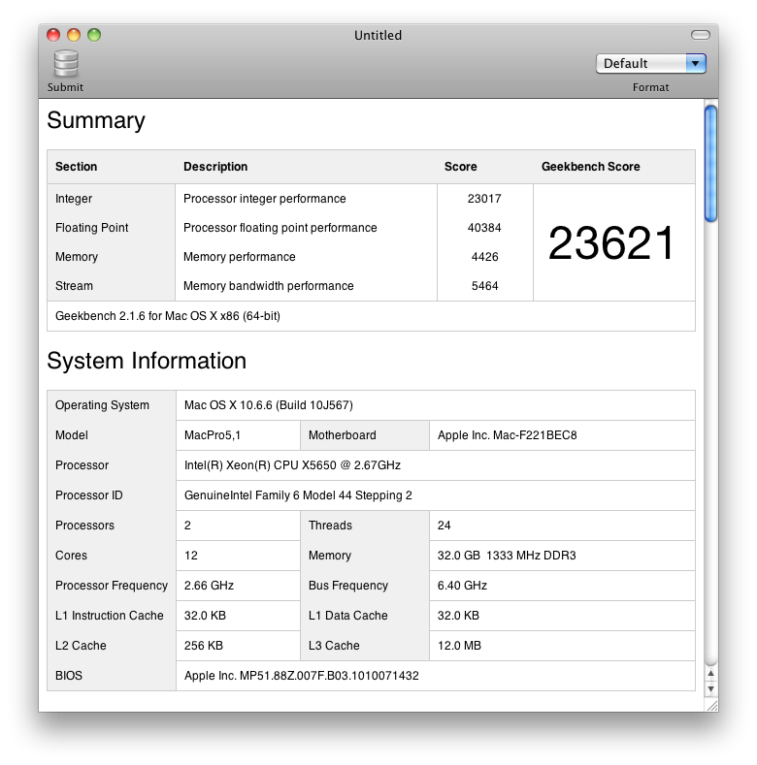The width and height of the screenshot is (757, 765).
Task: Click the Processor Frequency label
Action: (112, 586)
